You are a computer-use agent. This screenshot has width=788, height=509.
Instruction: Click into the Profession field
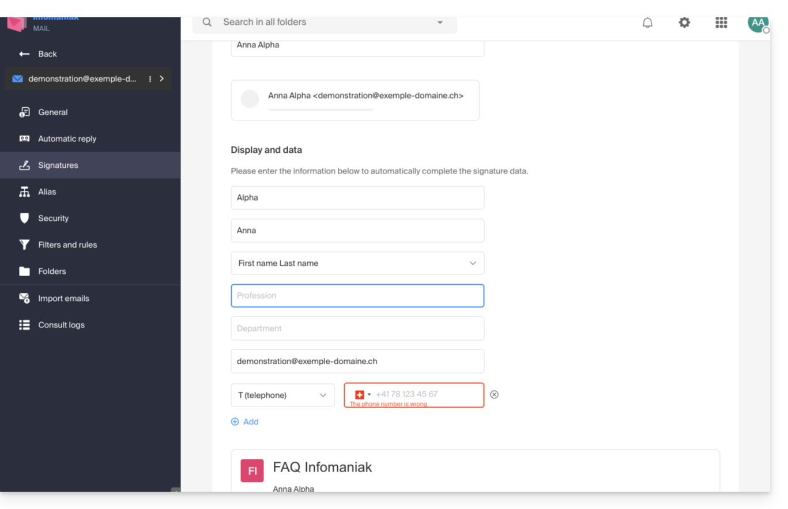[x=357, y=296]
